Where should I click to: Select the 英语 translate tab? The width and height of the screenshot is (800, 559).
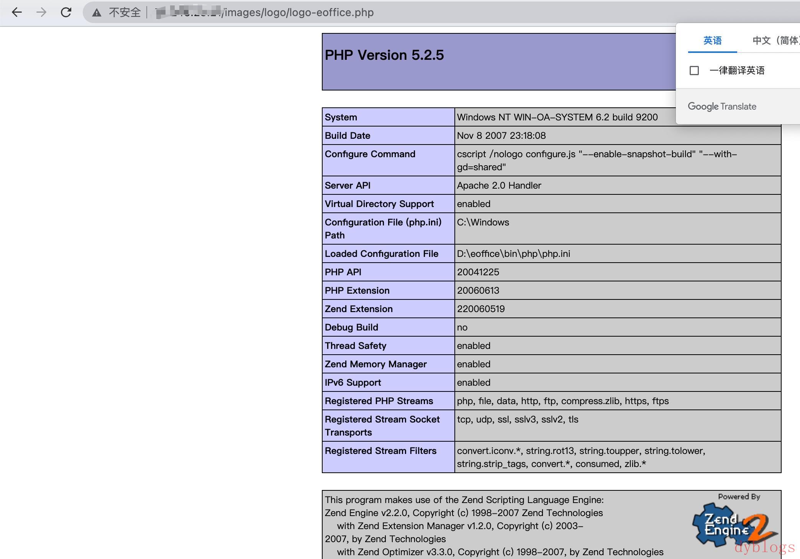pyautogui.click(x=712, y=40)
